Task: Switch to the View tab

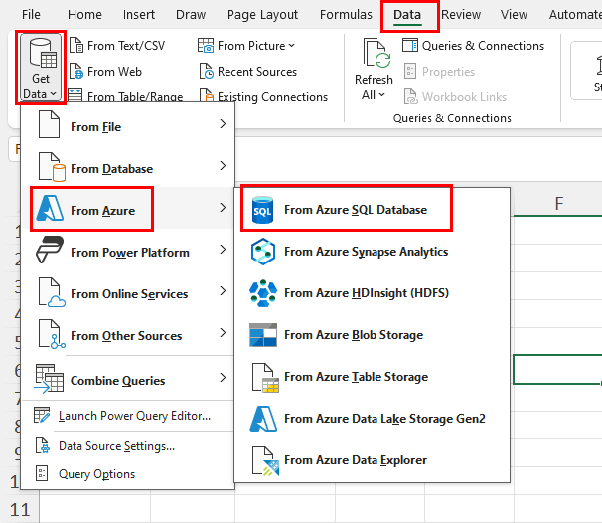Action: point(514,15)
